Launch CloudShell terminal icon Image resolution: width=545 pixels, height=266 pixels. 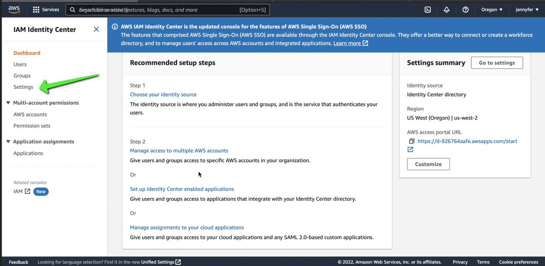(428, 9)
